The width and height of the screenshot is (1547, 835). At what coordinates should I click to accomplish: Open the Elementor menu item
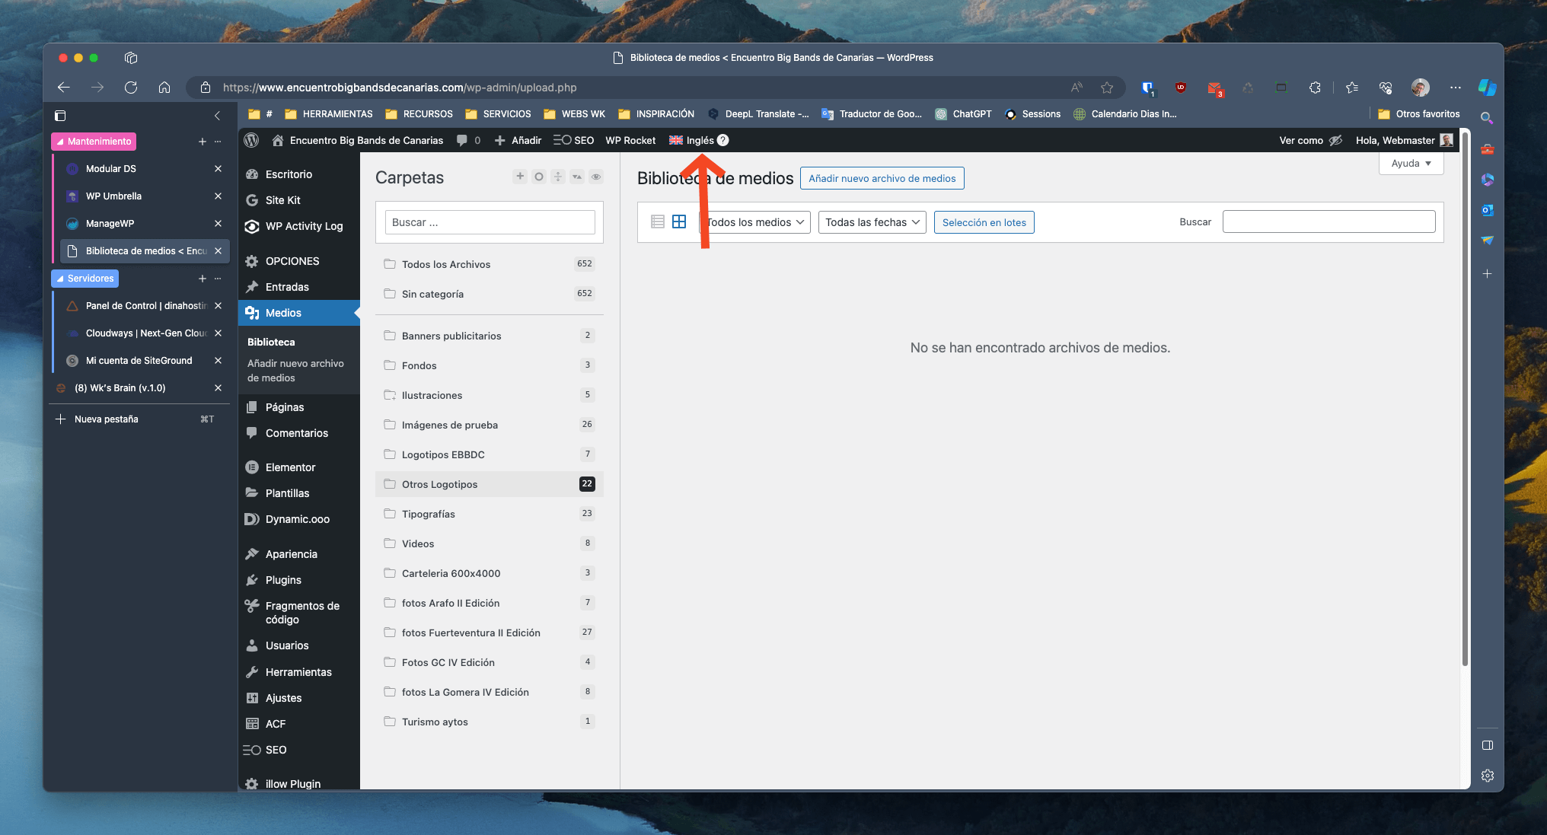point(298,467)
